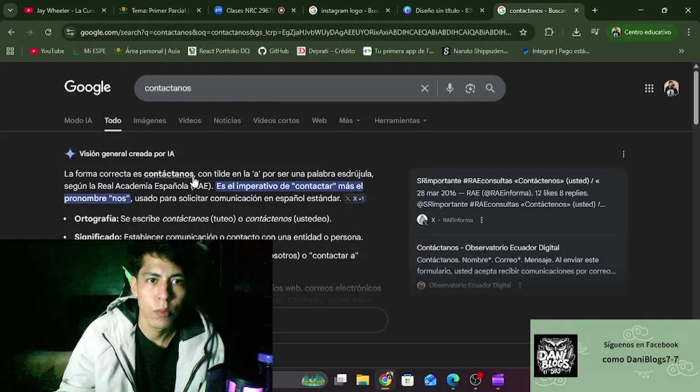Expand the tab search dropdown arrow
The image size is (700, 392).
pyautogui.click(x=10, y=10)
